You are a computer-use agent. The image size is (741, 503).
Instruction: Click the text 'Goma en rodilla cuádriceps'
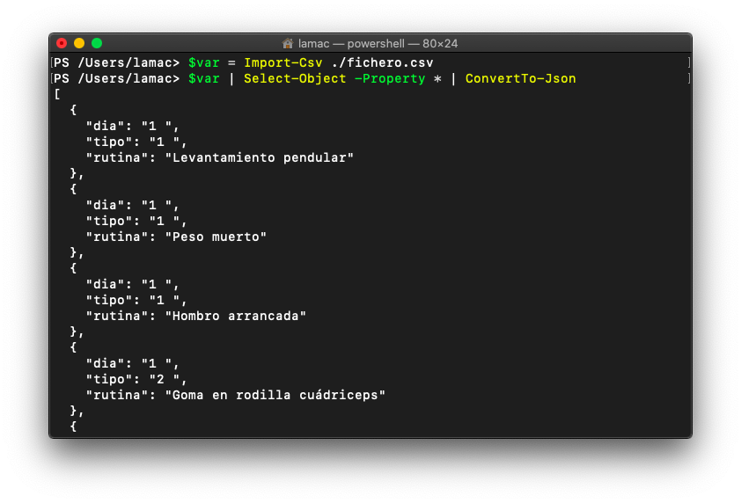(275, 395)
